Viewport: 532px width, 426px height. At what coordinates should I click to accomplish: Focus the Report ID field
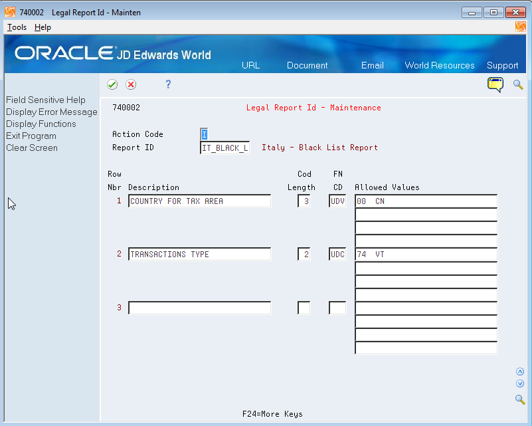click(225, 148)
